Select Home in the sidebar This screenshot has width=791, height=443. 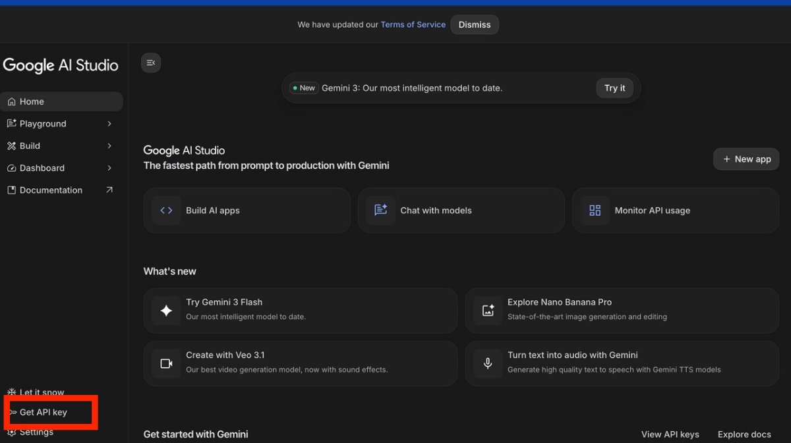pyautogui.click(x=32, y=102)
